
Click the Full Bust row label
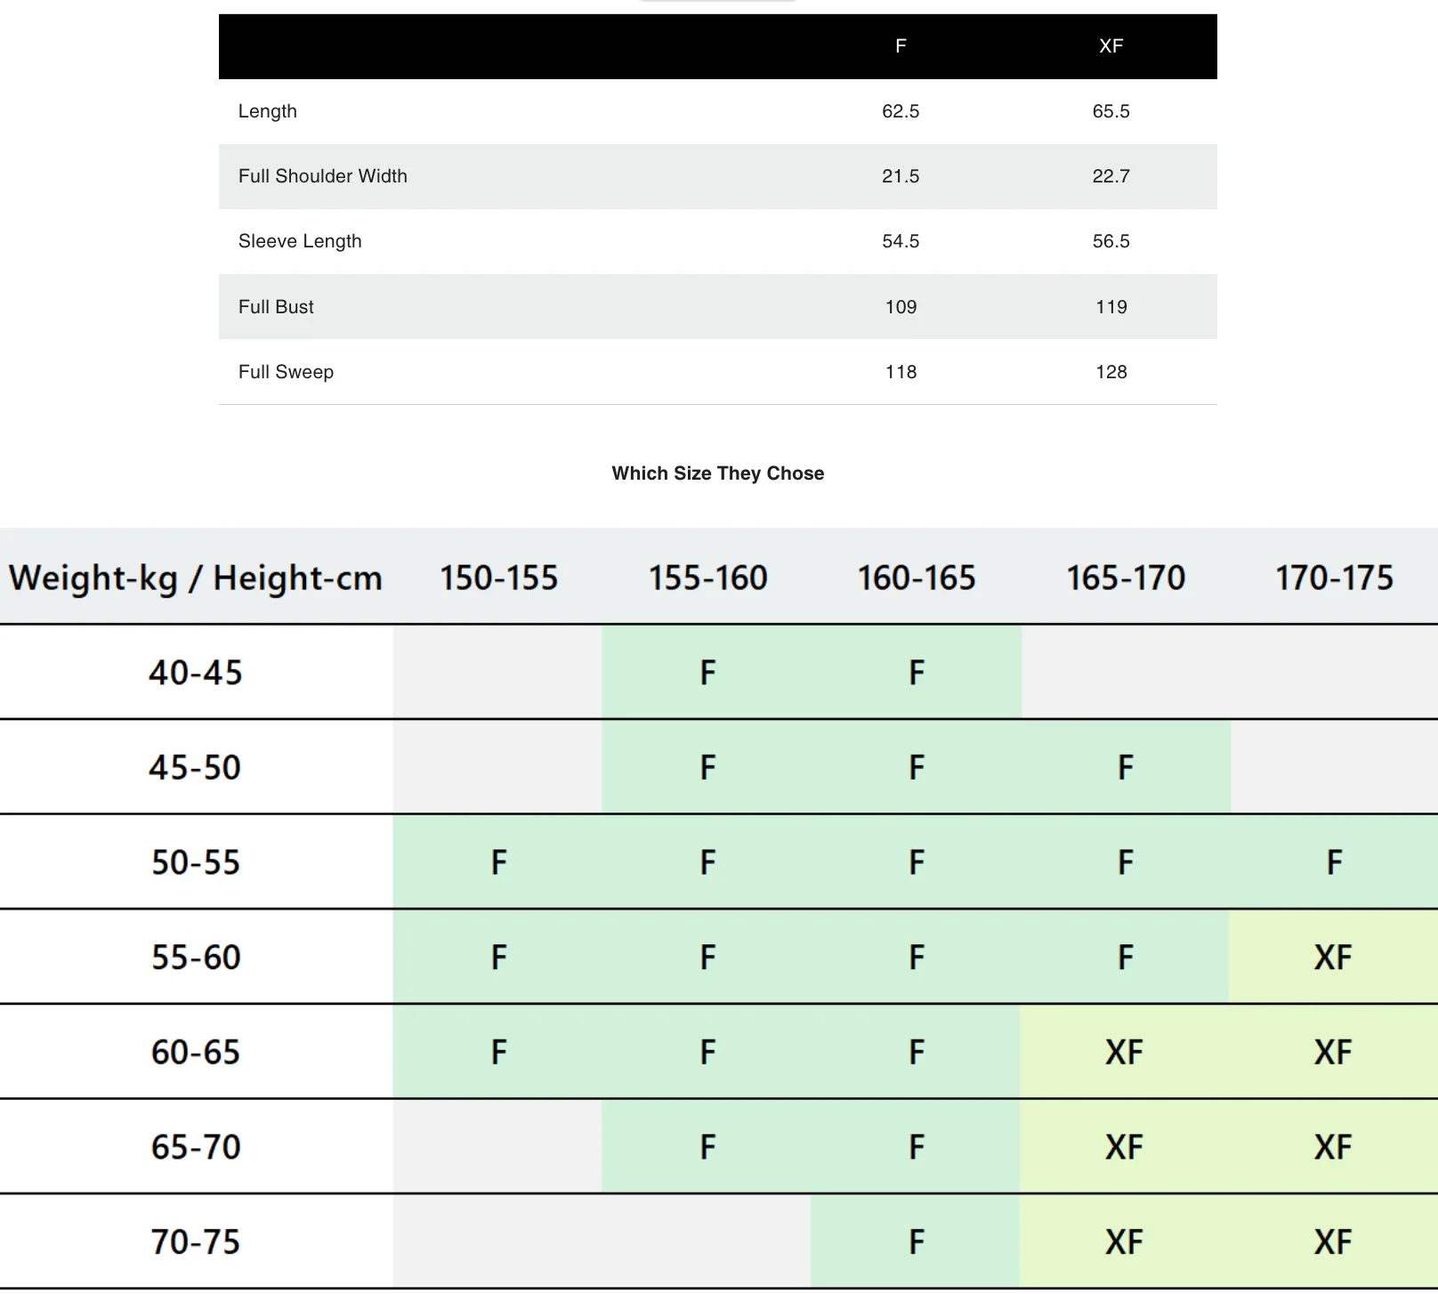276,307
